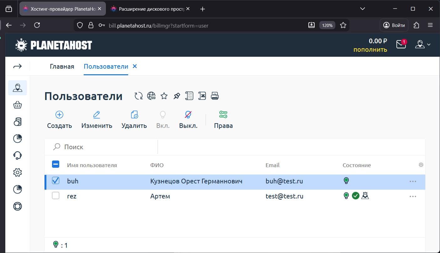Open sidebar settings gear section
This screenshot has height=253, width=440.
tap(18, 172)
